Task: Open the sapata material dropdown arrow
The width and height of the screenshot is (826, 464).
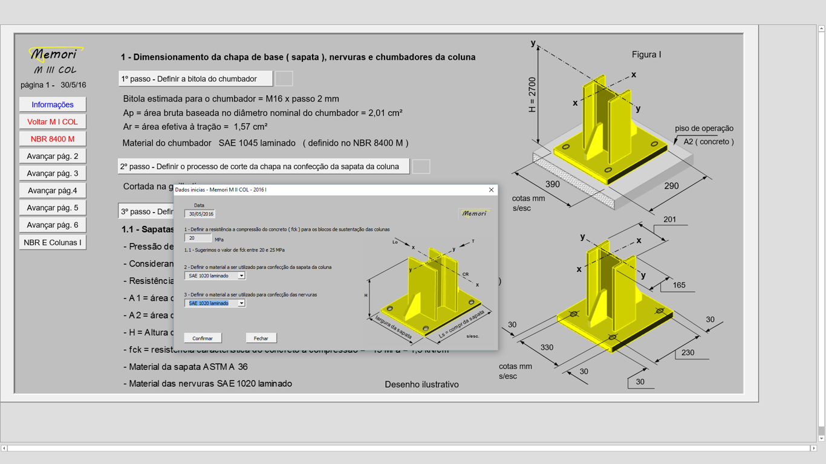Action: coord(241,275)
